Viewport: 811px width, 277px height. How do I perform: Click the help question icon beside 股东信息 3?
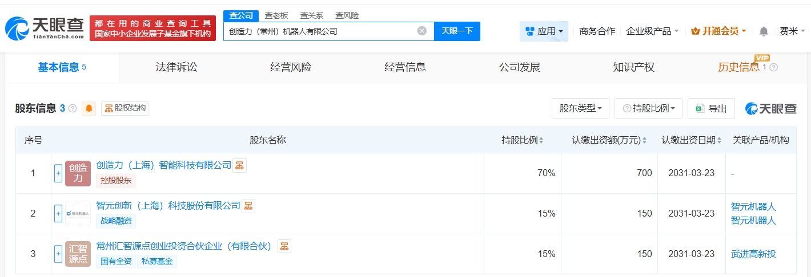pos(73,108)
